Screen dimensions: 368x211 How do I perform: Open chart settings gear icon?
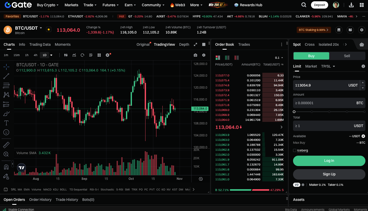pos(204,55)
